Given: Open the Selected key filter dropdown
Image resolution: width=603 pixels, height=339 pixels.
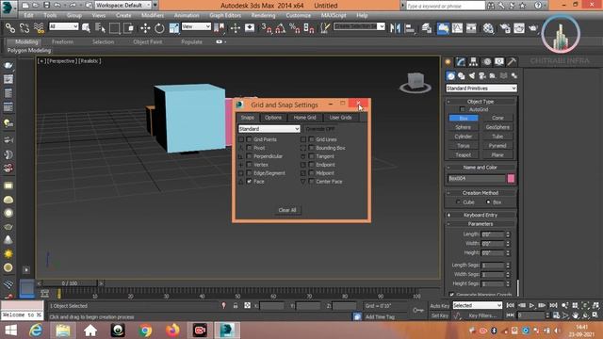Looking at the screenshot, I should point(478,305).
